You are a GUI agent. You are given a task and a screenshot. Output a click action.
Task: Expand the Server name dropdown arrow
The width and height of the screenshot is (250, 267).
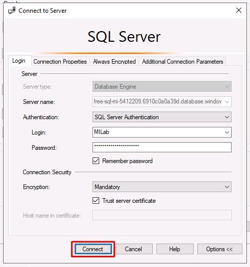[x=227, y=102]
